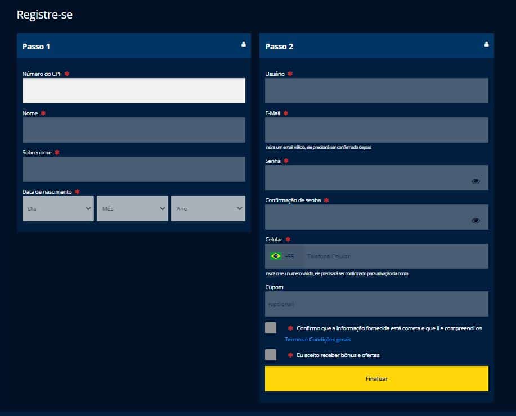Focus the E-Mail input field

pos(376,130)
